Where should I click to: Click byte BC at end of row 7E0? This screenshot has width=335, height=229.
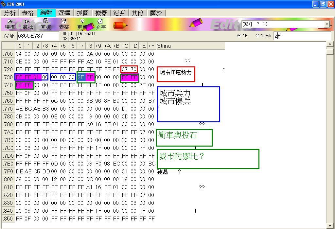tap(152, 164)
